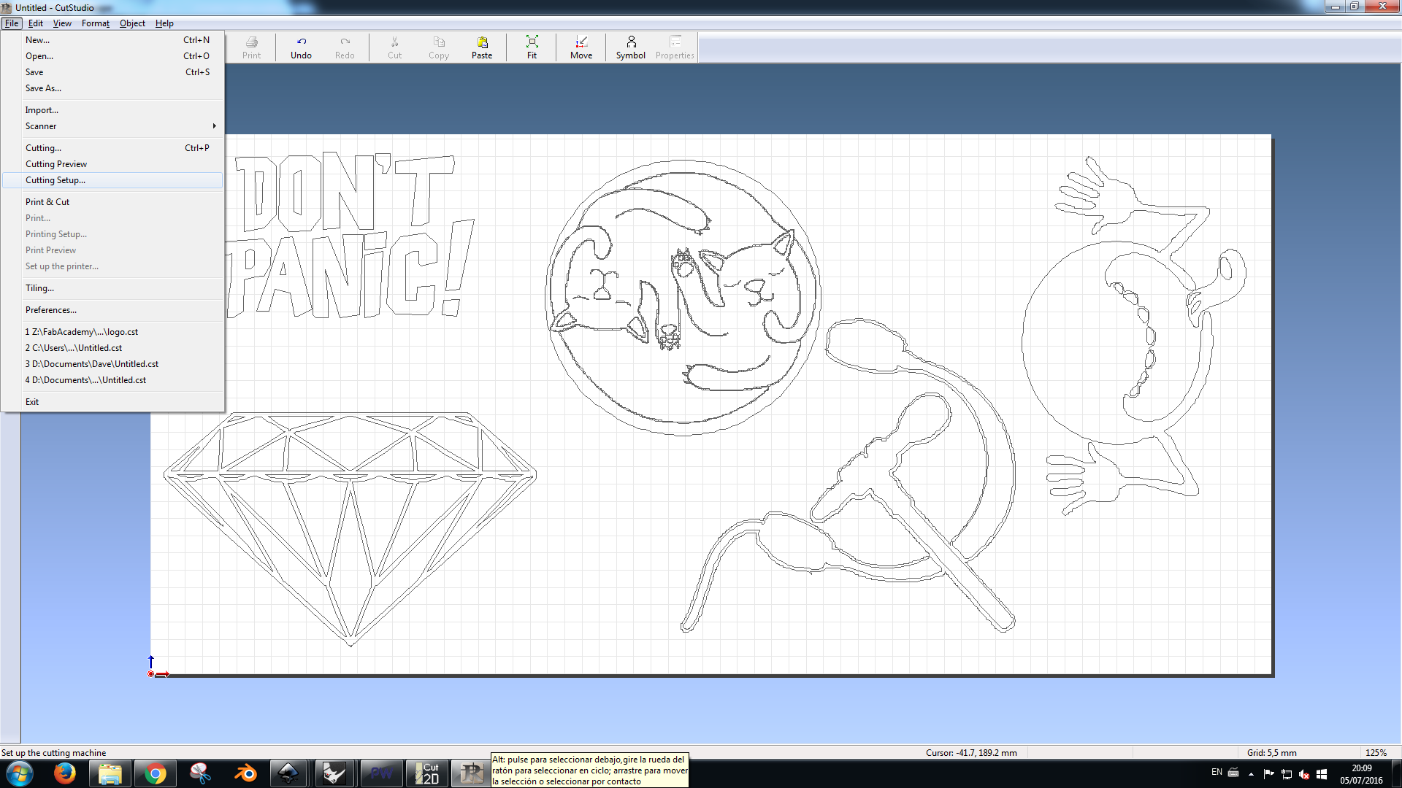This screenshot has height=788, width=1402.
Task: Open the Edit menu
Action: pyautogui.click(x=35, y=23)
